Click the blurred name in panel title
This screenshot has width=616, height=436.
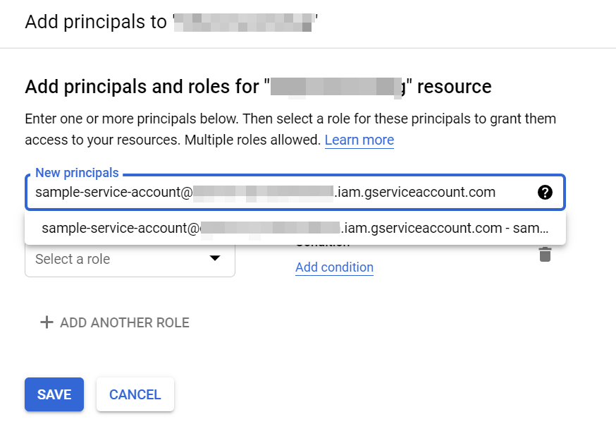(242, 22)
